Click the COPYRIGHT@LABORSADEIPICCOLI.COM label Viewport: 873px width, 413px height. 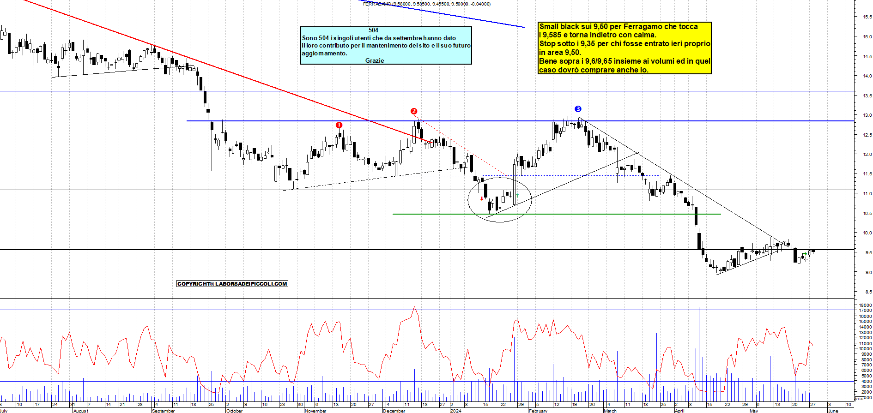click(232, 284)
